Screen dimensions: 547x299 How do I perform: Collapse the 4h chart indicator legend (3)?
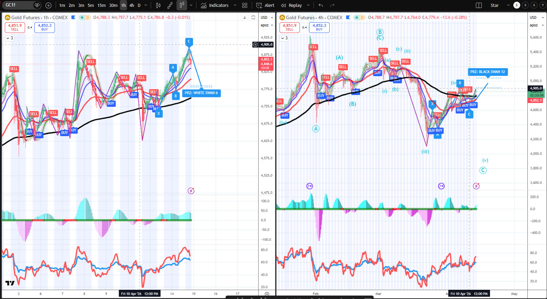284,38
